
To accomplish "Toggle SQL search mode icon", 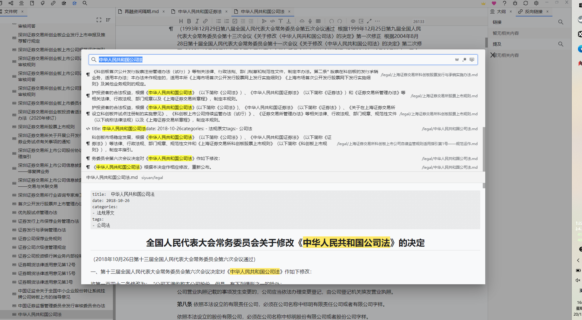I will pyautogui.click(x=472, y=60).
